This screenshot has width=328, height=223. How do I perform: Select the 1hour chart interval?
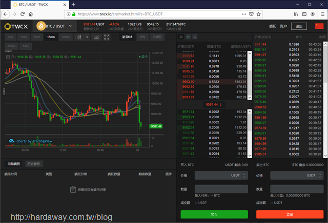pyautogui.click(x=11, y=46)
